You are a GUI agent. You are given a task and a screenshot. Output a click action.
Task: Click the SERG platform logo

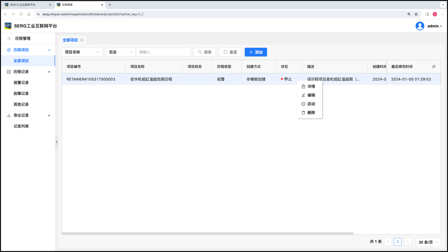[x=8, y=26]
